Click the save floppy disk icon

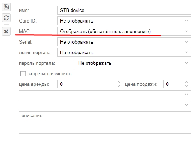(6, 7)
